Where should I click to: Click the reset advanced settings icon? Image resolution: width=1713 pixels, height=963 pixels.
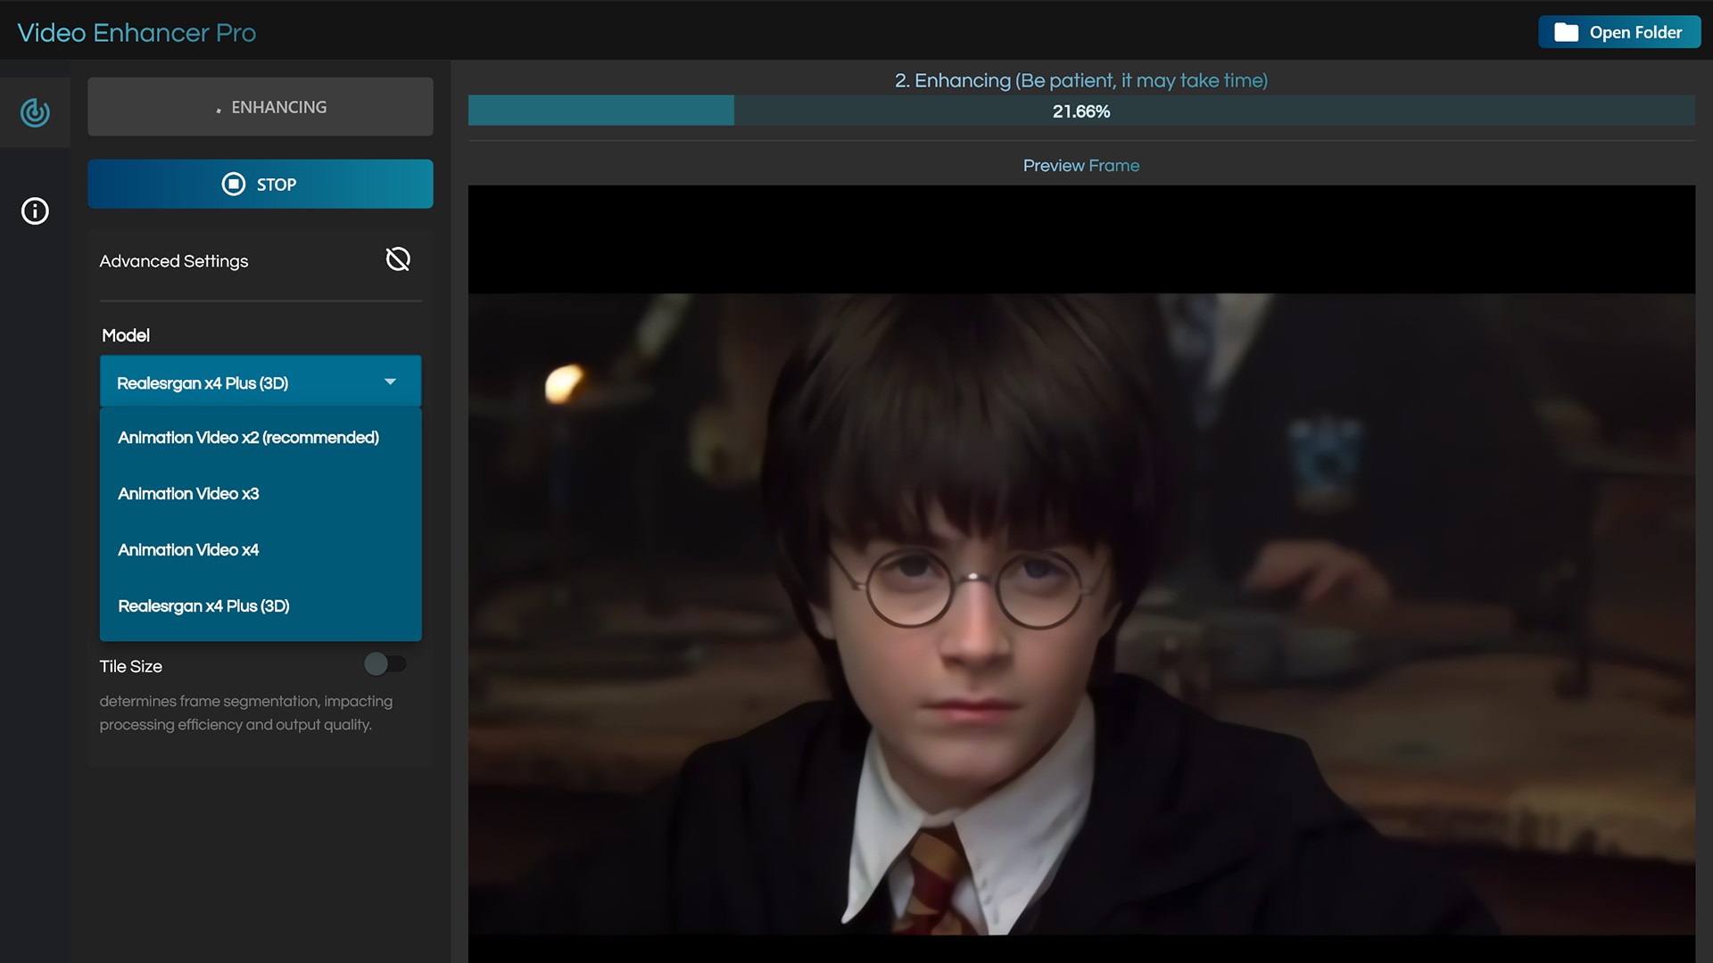tap(398, 259)
